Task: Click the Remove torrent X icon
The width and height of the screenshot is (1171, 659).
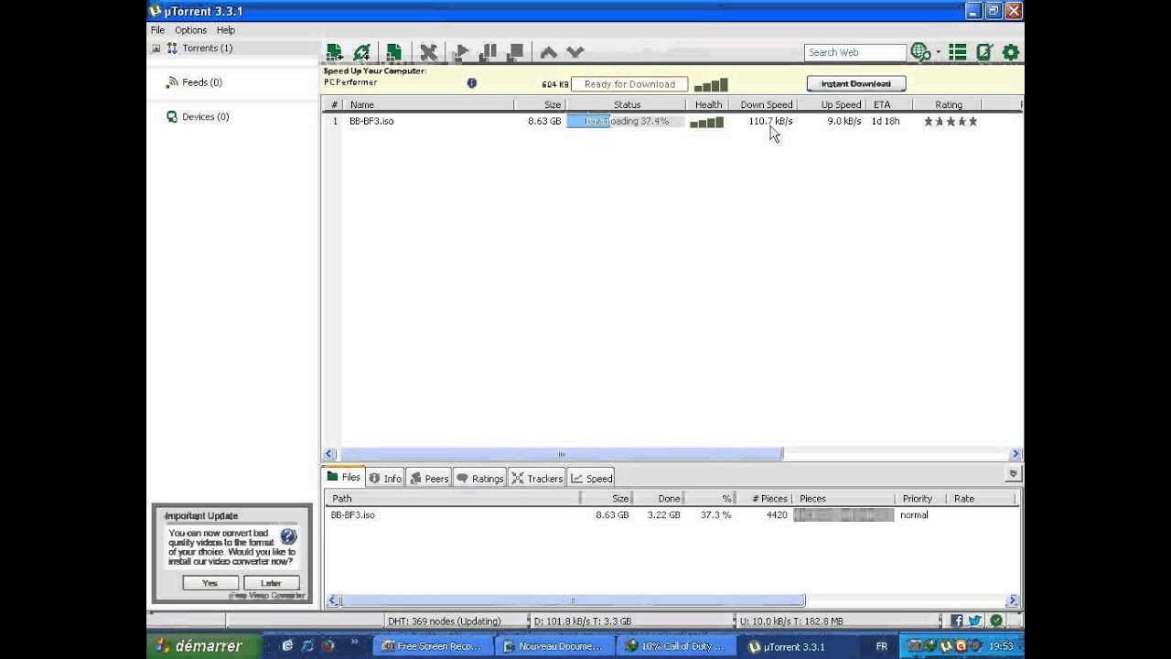Action: (x=428, y=52)
